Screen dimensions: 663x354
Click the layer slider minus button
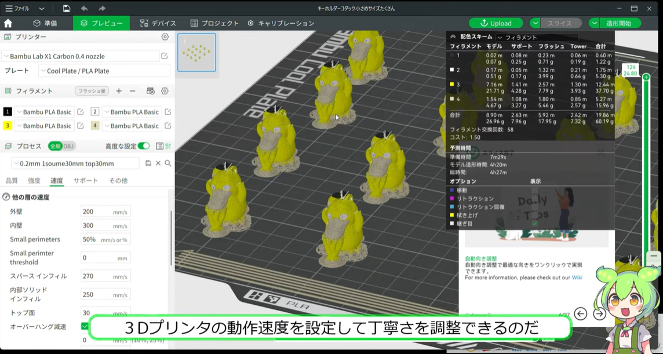point(654,256)
